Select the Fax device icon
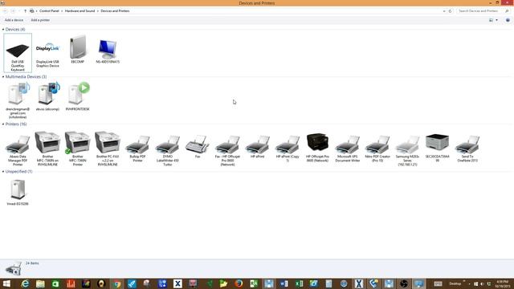This screenshot has width=514, height=289. [198, 147]
